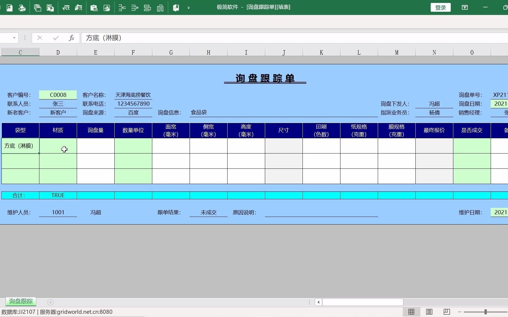Click the horizontal scrollbar left arrow
508x317 pixels.
point(318,302)
